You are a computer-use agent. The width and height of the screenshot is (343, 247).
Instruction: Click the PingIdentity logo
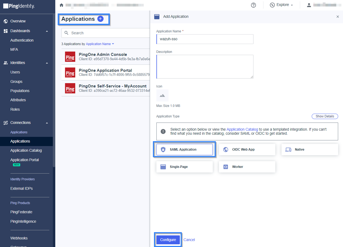19,6
